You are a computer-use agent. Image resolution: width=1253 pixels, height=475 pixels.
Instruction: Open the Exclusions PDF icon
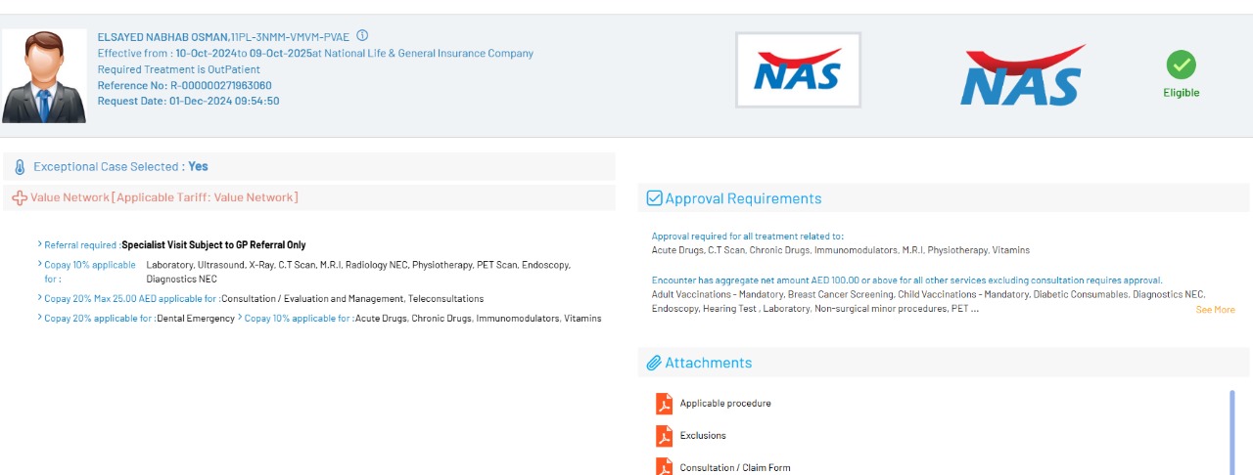(664, 435)
